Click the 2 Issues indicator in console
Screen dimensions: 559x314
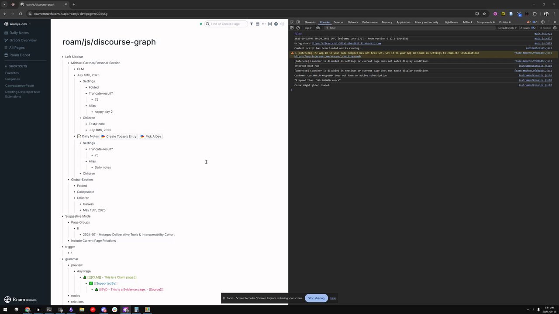click(529, 28)
